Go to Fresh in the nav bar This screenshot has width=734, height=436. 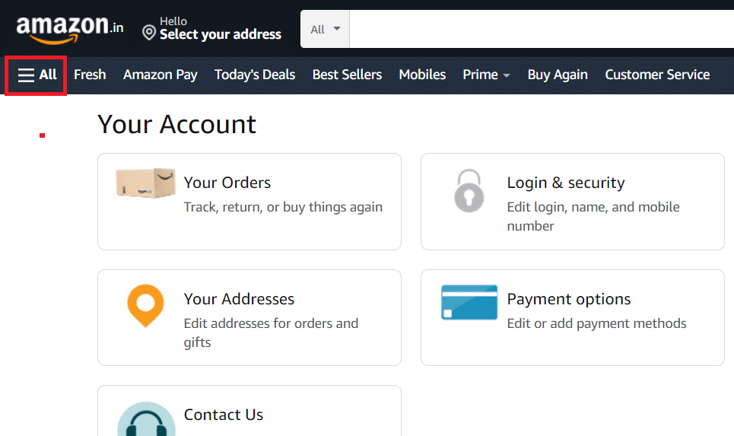point(90,75)
